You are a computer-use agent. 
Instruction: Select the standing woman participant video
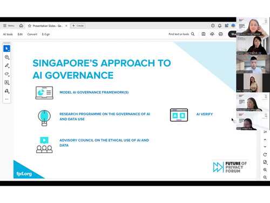253,83
